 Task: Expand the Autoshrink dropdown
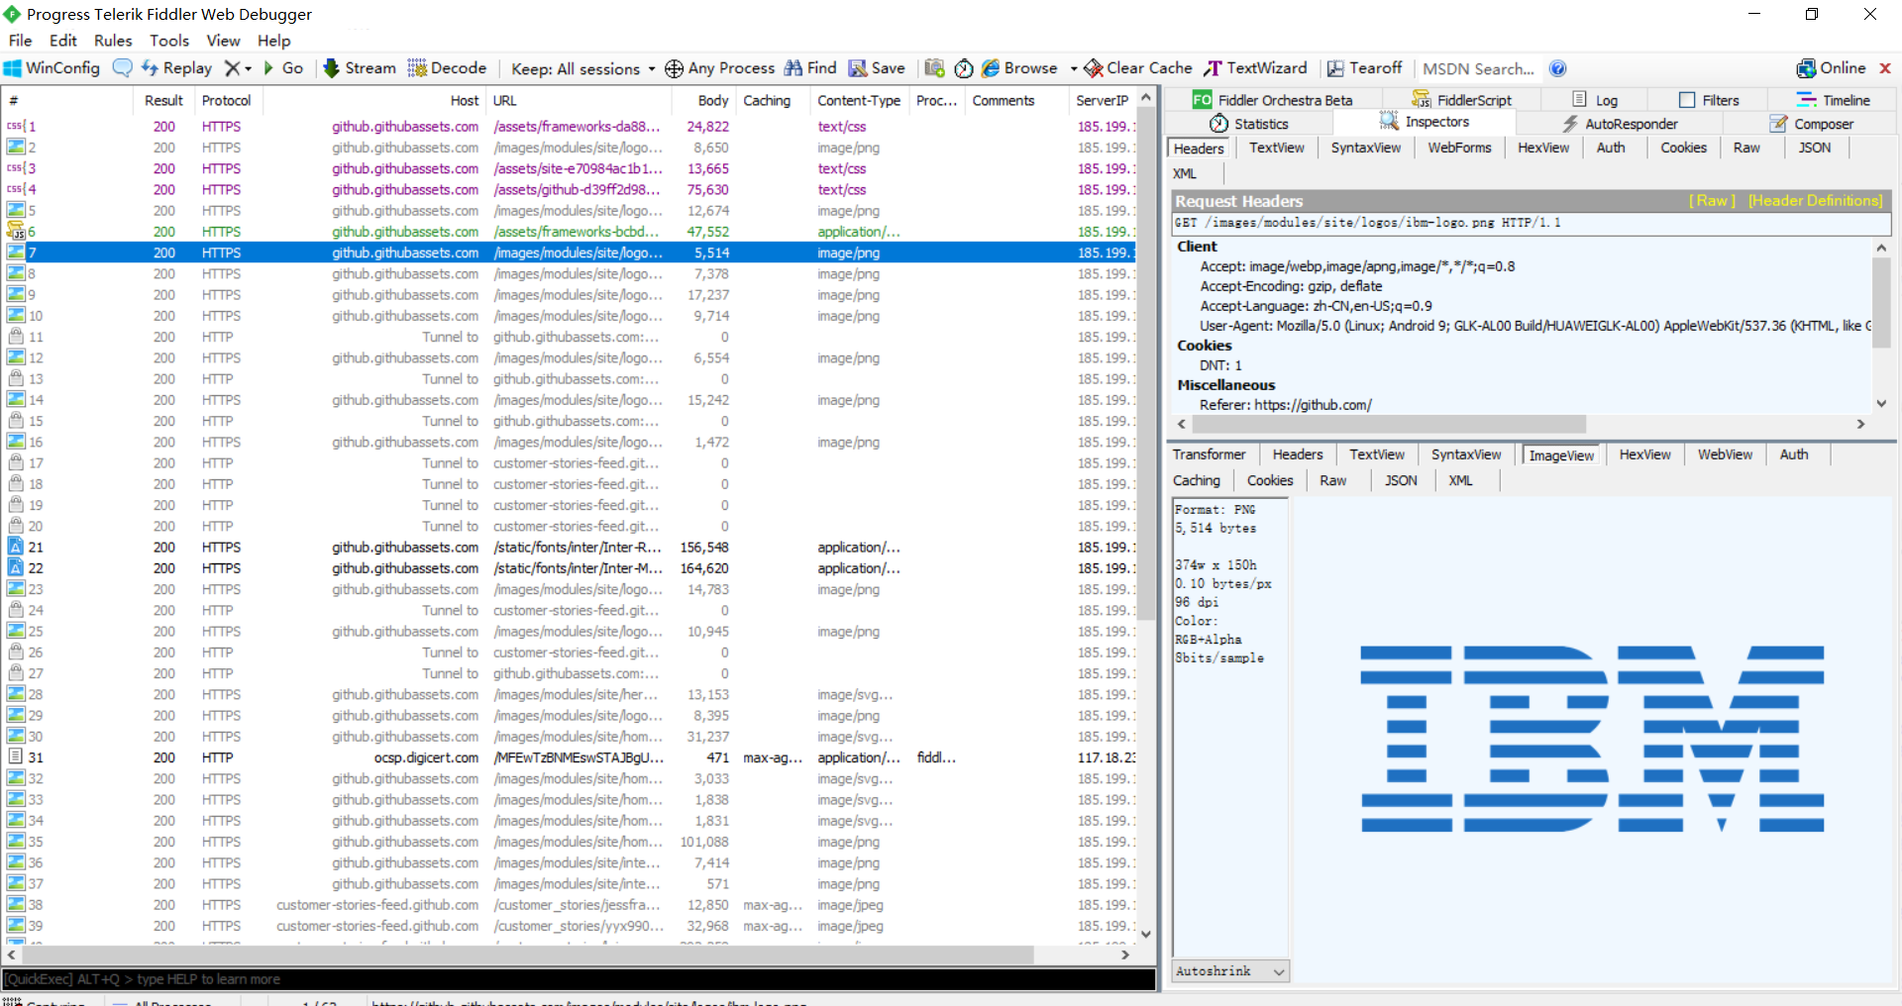pos(1279,971)
